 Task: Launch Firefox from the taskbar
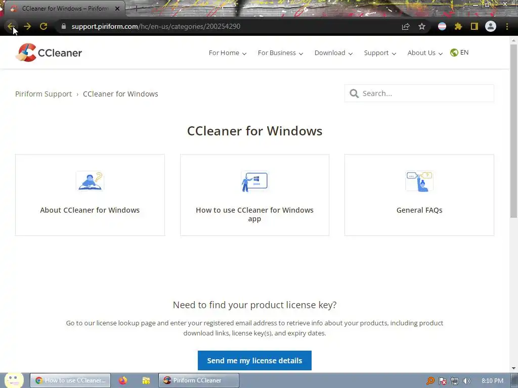(123, 380)
